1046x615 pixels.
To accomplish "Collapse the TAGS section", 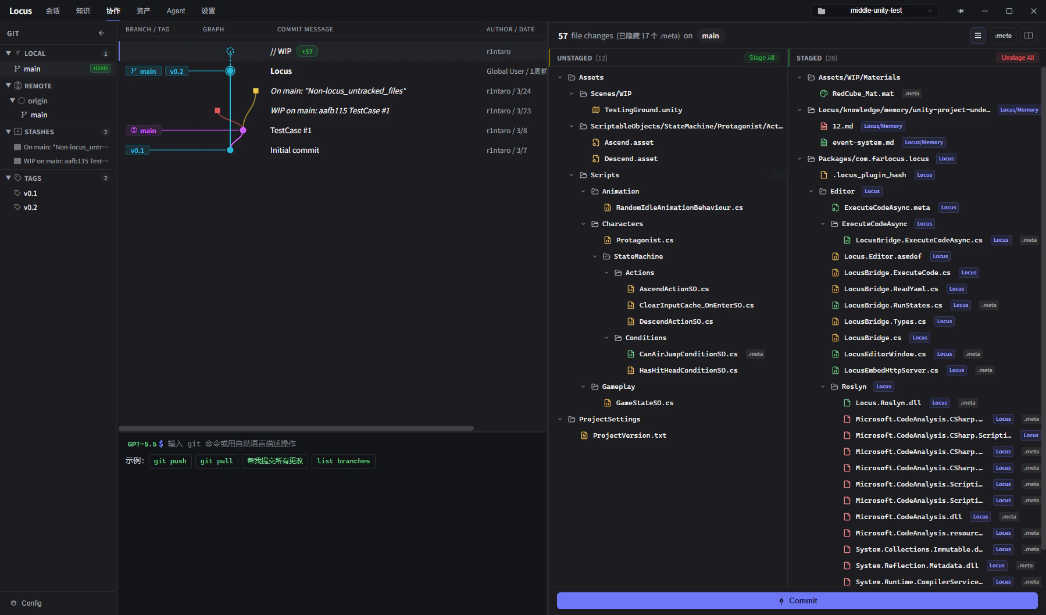I will tap(9, 178).
